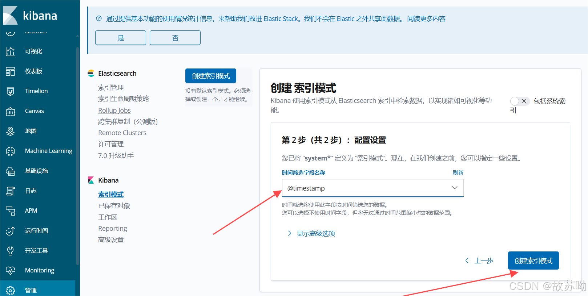Toggle the 包括系统索引 switch
The width and height of the screenshot is (588, 296).
point(519,101)
